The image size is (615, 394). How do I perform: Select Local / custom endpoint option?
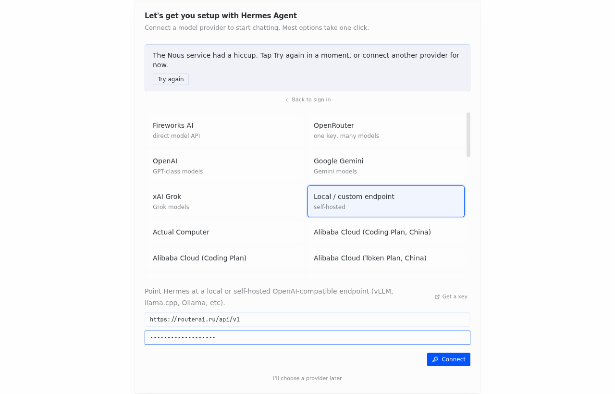click(x=386, y=201)
